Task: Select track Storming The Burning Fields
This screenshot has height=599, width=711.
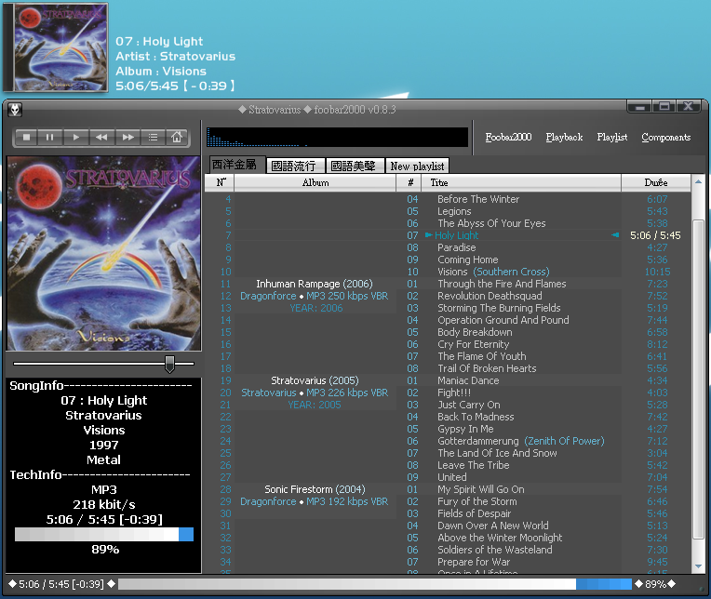Action: [499, 308]
